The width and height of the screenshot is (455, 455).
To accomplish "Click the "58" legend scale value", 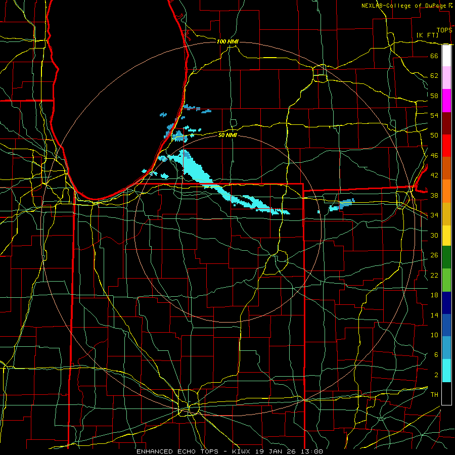I will (x=434, y=96).
